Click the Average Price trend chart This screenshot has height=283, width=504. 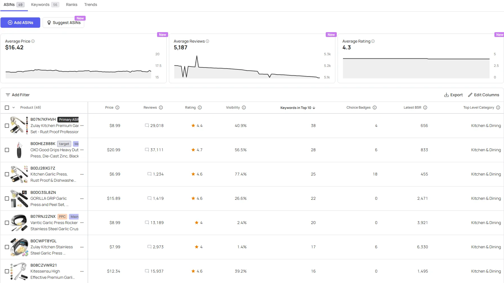coord(78,73)
